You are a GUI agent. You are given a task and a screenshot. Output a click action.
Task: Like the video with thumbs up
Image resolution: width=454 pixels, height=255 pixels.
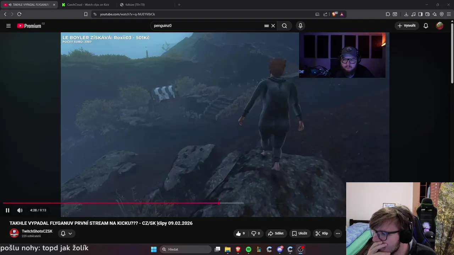(240, 233)
